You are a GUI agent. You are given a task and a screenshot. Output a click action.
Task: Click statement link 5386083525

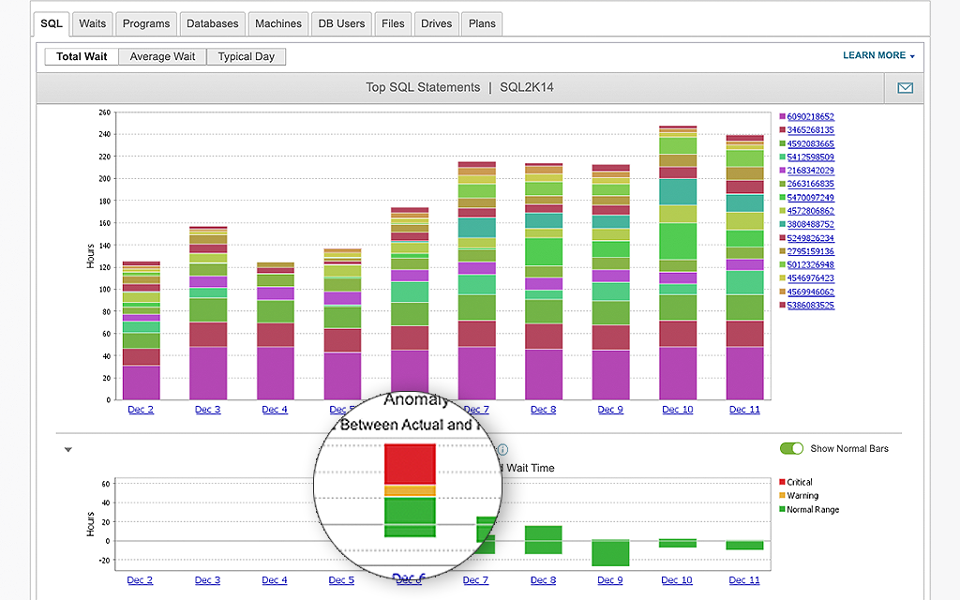pos(808,305)
